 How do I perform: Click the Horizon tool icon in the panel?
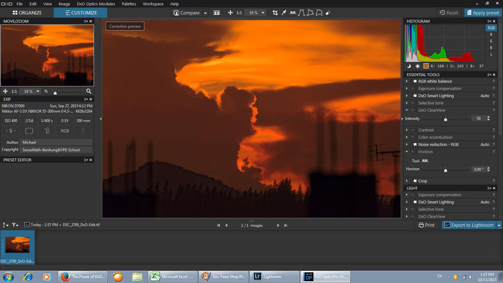[425, 161]
